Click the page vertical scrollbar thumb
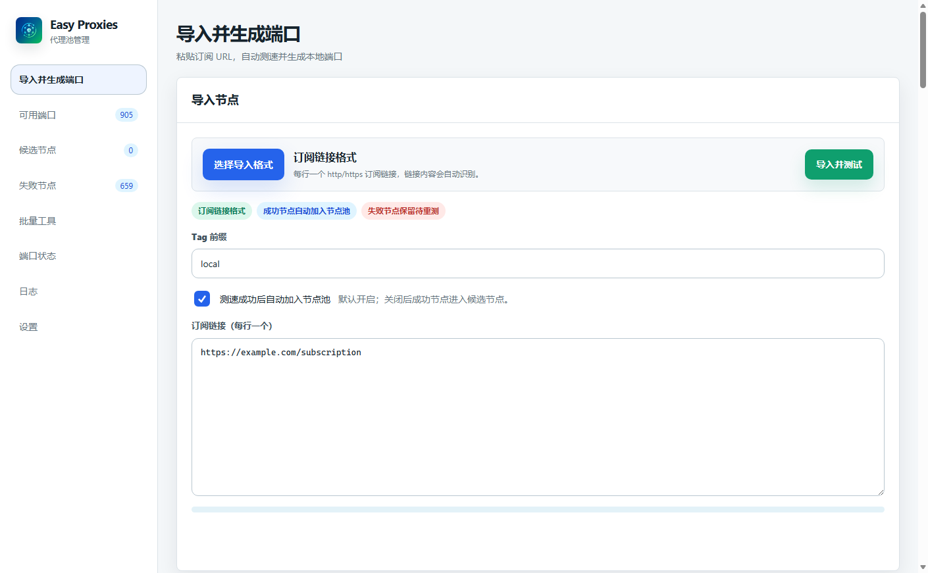Viewport: 928px width, 573px height. click(x=923, y=50)
